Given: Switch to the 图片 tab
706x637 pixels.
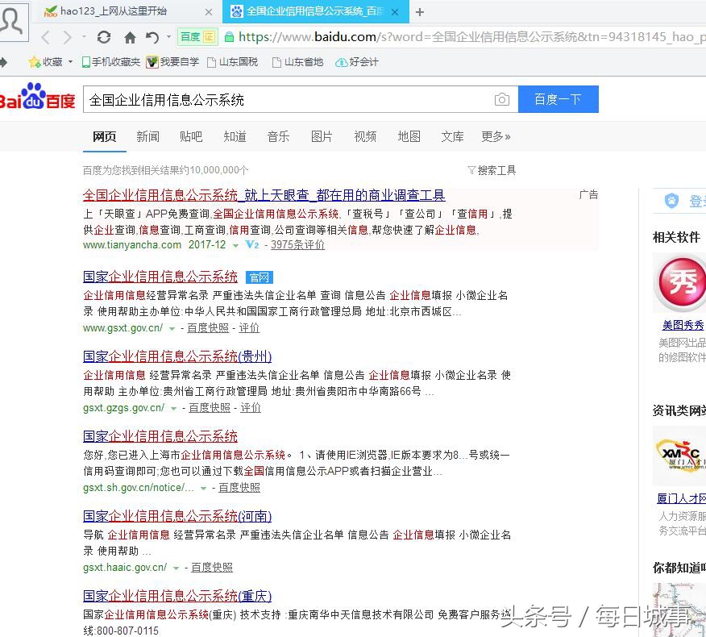Looking at the screenshot, I should coord(322,136).
